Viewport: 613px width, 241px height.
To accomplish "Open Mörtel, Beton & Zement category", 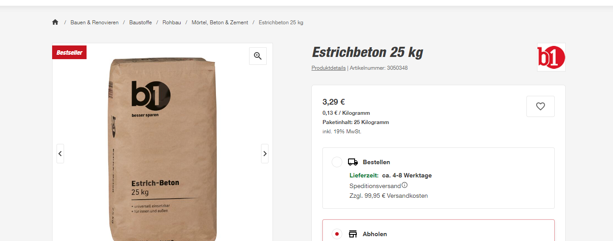I will (220, 23).
